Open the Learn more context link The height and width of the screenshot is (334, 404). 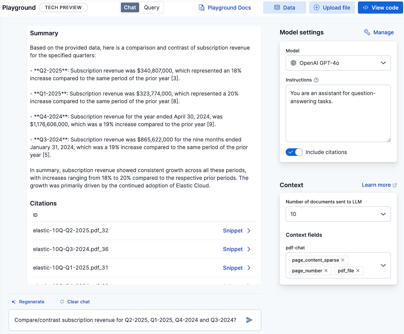pos(379,185)
